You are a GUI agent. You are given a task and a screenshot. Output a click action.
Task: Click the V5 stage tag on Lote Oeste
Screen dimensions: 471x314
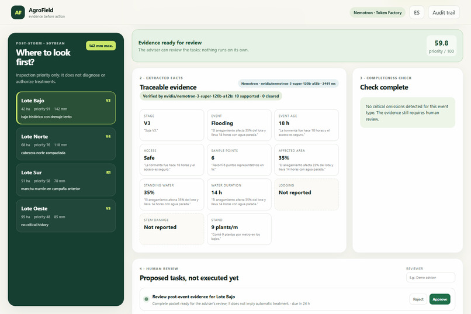[x=108, y=208]
